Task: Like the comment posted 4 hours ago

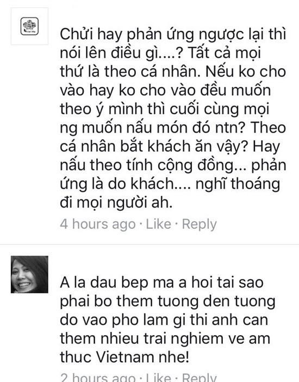Action: [x=158, y=224]
